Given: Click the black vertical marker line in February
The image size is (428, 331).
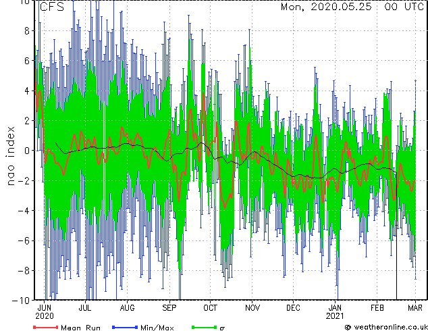Looking at the screenshot, I should (396, 236).
